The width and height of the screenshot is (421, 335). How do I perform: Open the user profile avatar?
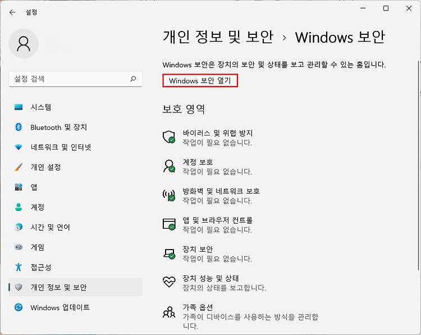(x=24, y=43)
